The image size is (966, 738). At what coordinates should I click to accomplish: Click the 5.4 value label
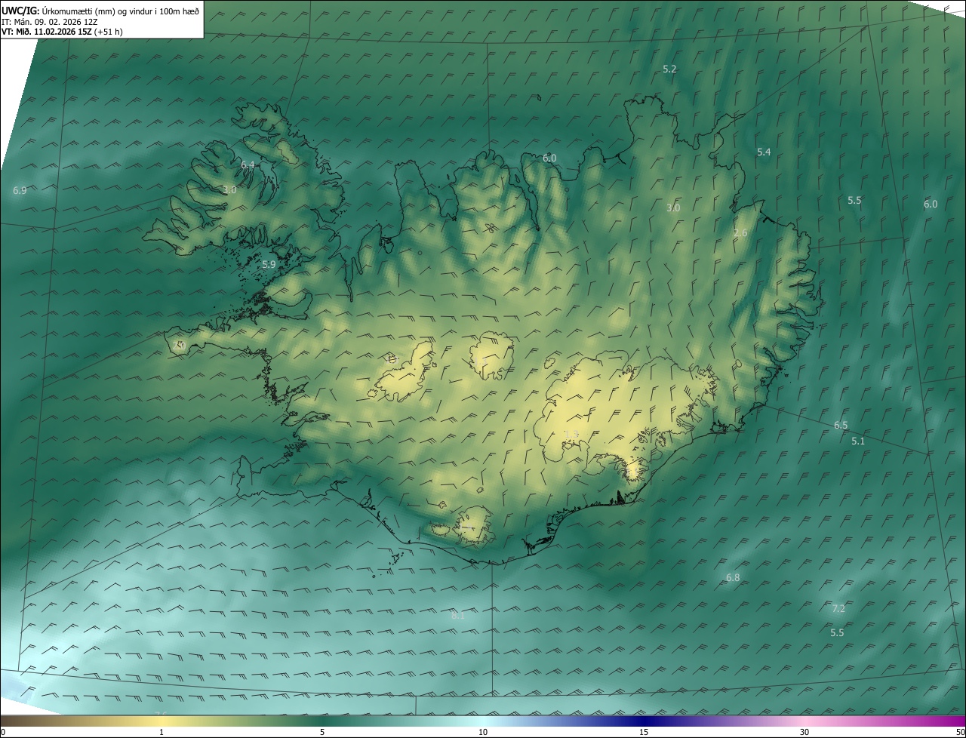point(764,152)
